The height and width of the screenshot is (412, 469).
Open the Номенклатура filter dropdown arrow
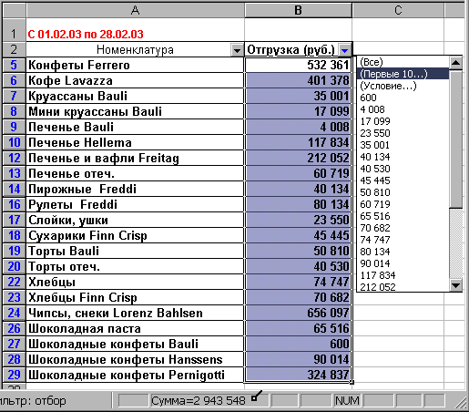237,50
